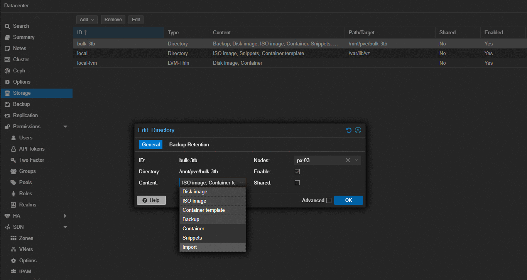The image size is (527, 280).
Task: Click the Roles figure icon
Action: [x=14, y=194]
